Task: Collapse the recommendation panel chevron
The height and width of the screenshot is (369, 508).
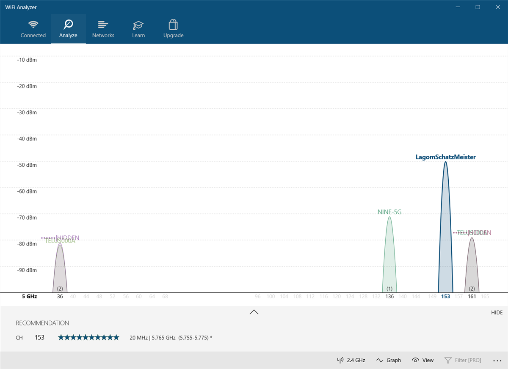Action: pyautogui.click(x=254, y=312)
